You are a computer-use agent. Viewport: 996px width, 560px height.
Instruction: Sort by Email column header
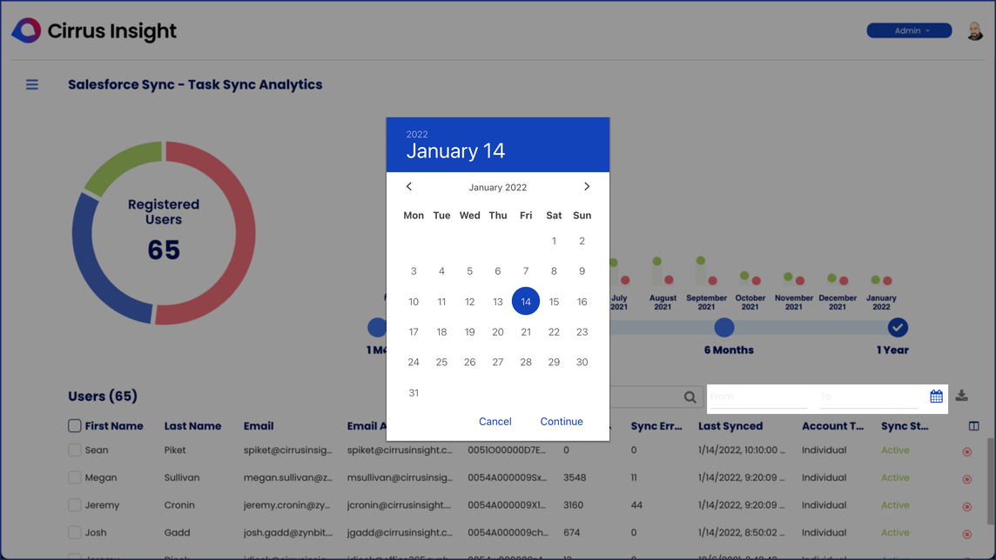259,426
